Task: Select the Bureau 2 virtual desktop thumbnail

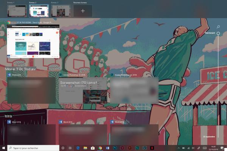Action: tap(39, 11)
